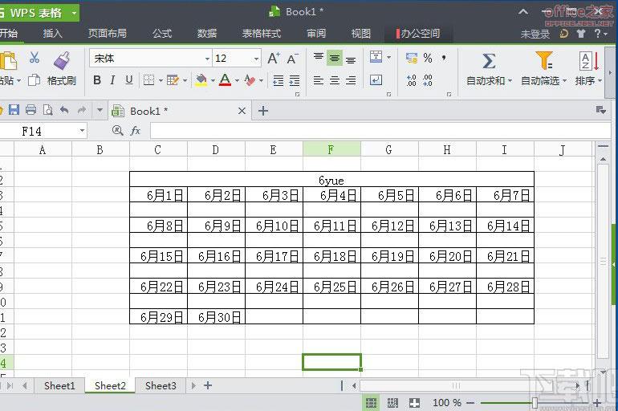Click the Merge and Center icon
Screen dimensions: 618x411
click(x=376, y=57)
